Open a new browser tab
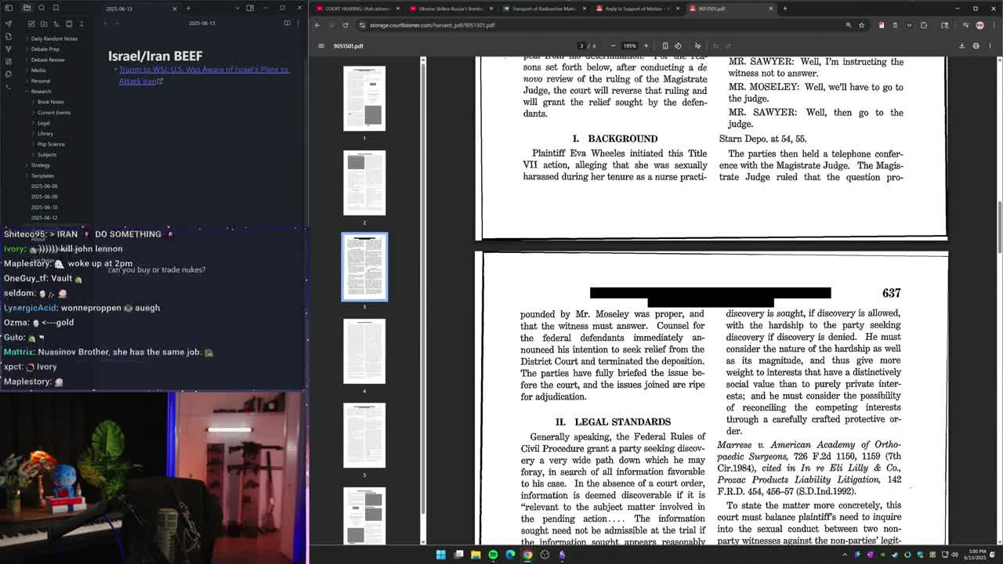Image resolution: width=1003 pixels, height=564 pixels. point(785,9)
